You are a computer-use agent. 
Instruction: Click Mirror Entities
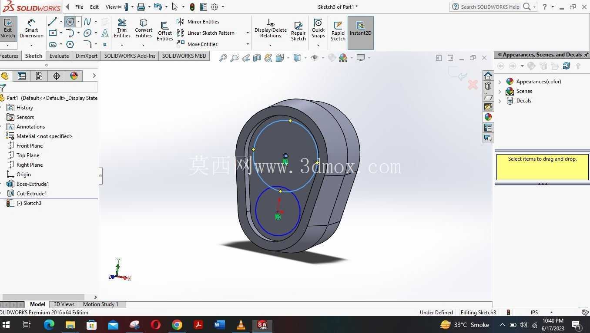(198, 22)
